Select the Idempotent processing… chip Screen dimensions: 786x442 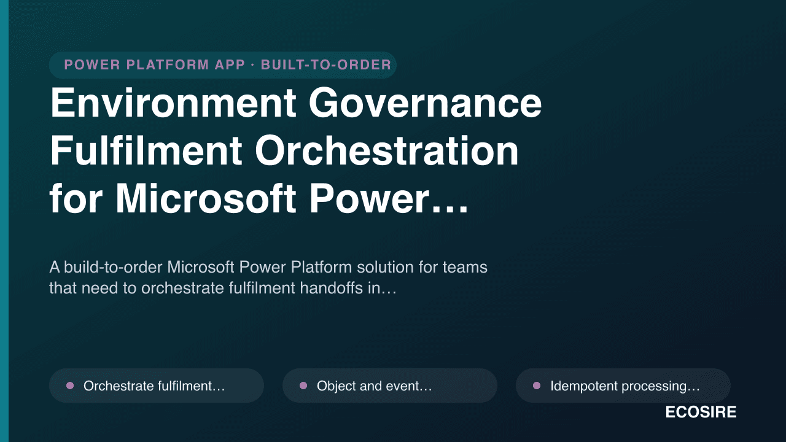(x=623, y=386)
